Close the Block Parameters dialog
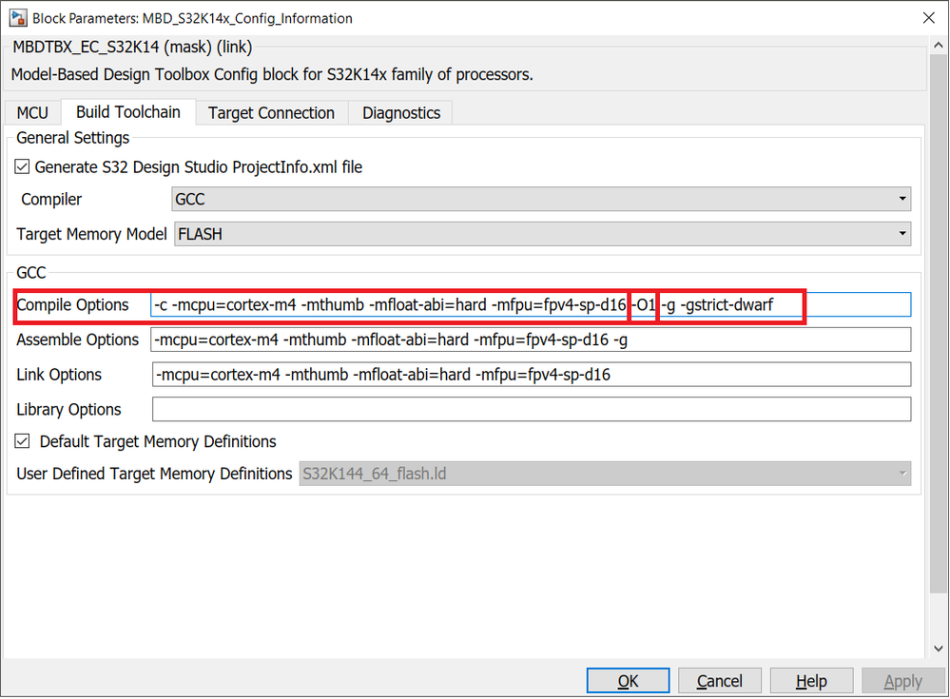950x699 pixels. tap(928, 18)
